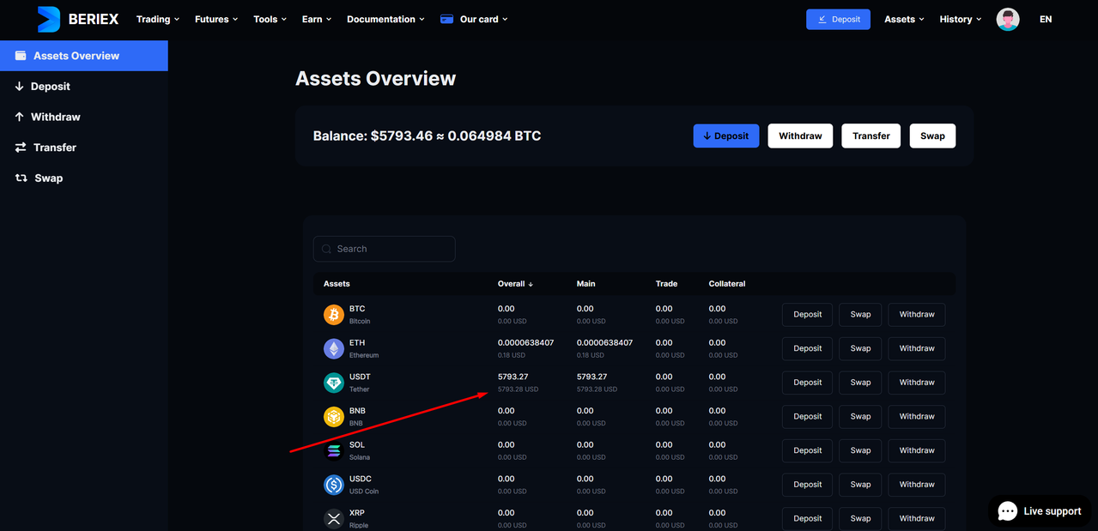This screenshot has height=531, width=1098.
Task: Click Deposit in the USDT row
Action: [807, 383]
